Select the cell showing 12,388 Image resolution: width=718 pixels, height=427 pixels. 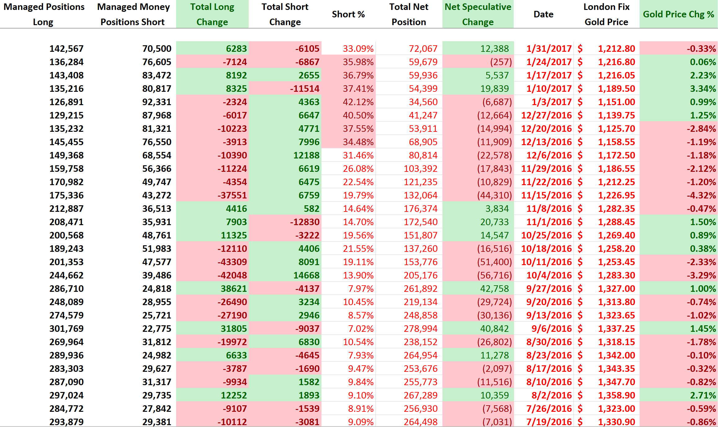tap(478, 48)
